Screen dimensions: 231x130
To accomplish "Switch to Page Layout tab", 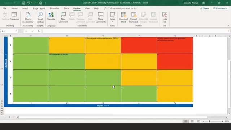I will point(39,8).
